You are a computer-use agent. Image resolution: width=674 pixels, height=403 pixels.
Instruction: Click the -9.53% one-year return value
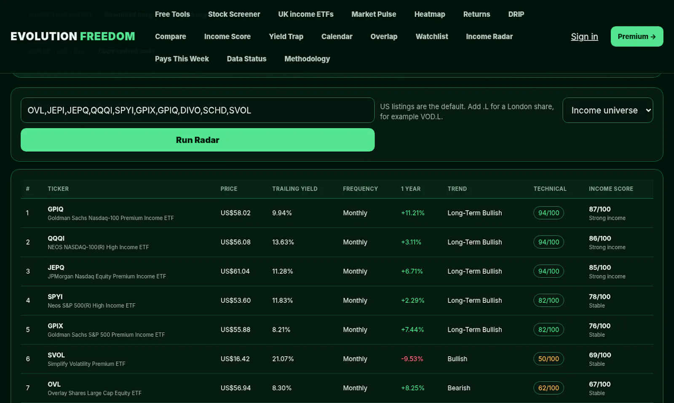[412, 359]
